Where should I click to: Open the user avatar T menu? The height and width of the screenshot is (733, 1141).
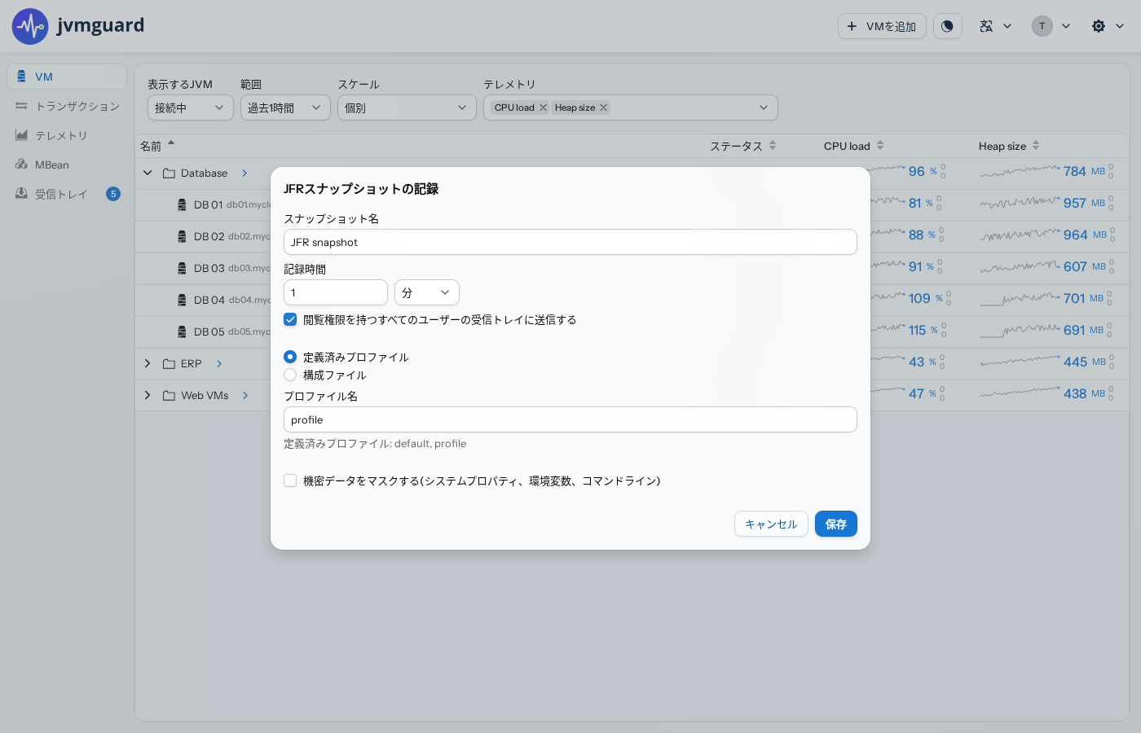(1042, 26)
